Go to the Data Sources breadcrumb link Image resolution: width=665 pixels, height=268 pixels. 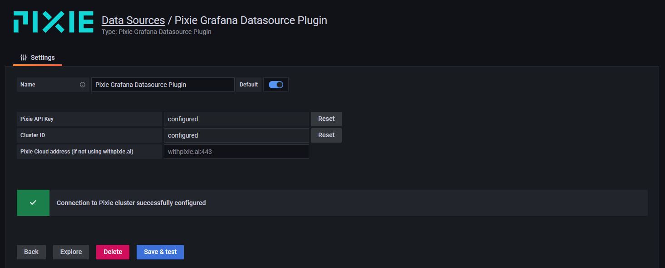tap(133, 20)
